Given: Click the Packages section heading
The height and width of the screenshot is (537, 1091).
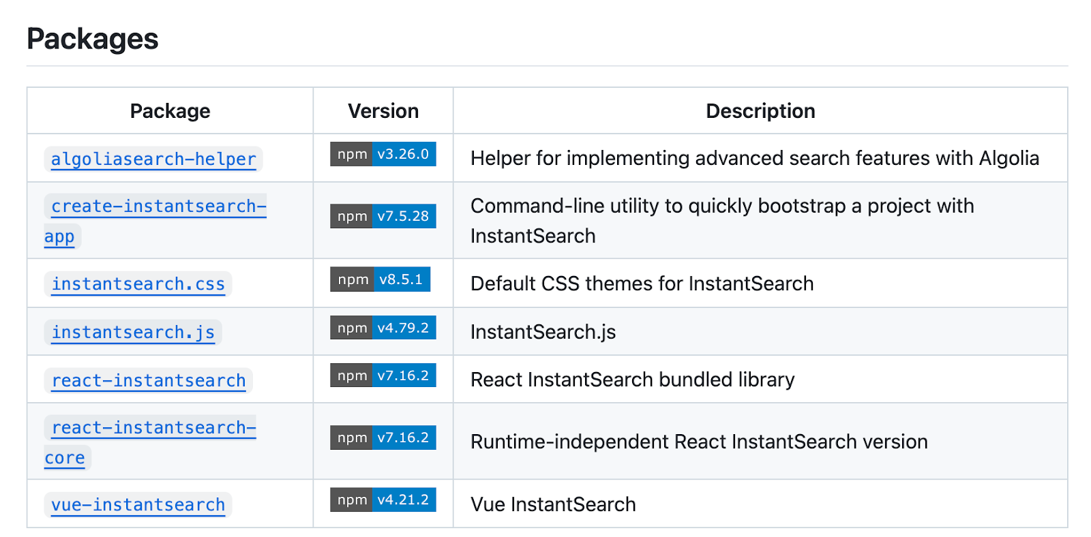Looking at the screenshot, I should coord(93,39).
